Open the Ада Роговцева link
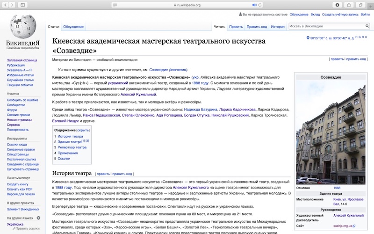 pyautogui.click(x=169, y=115)
